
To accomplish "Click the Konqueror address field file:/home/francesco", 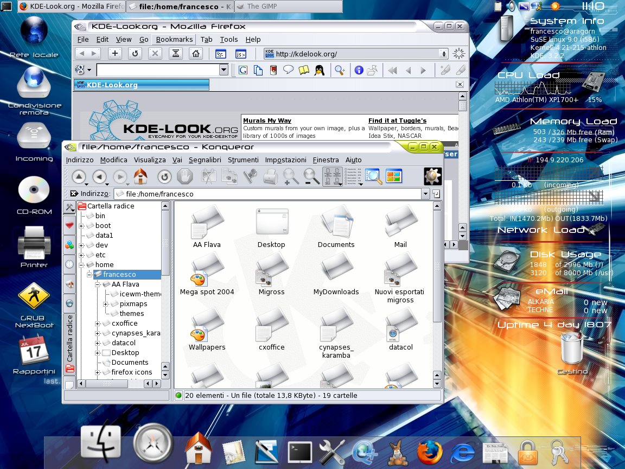I will click(268, 194).
